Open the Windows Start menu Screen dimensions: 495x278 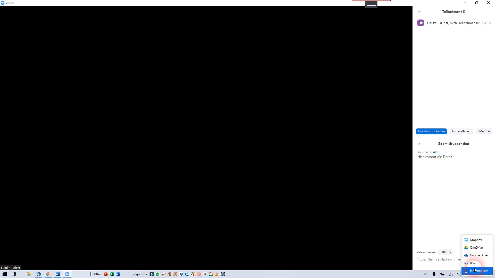(x=5, y=274)
